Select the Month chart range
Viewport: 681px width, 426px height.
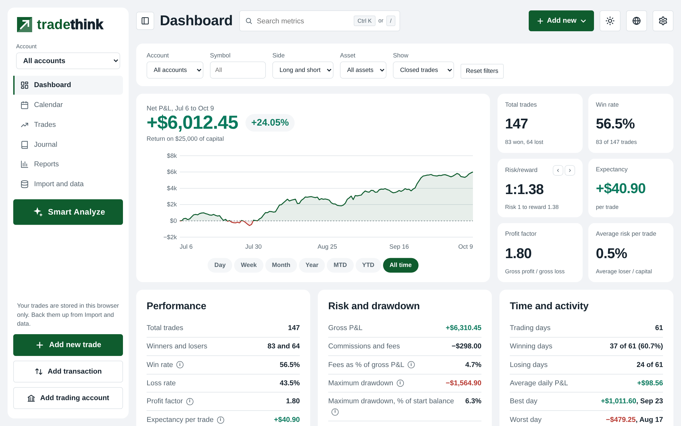point(281,265)
